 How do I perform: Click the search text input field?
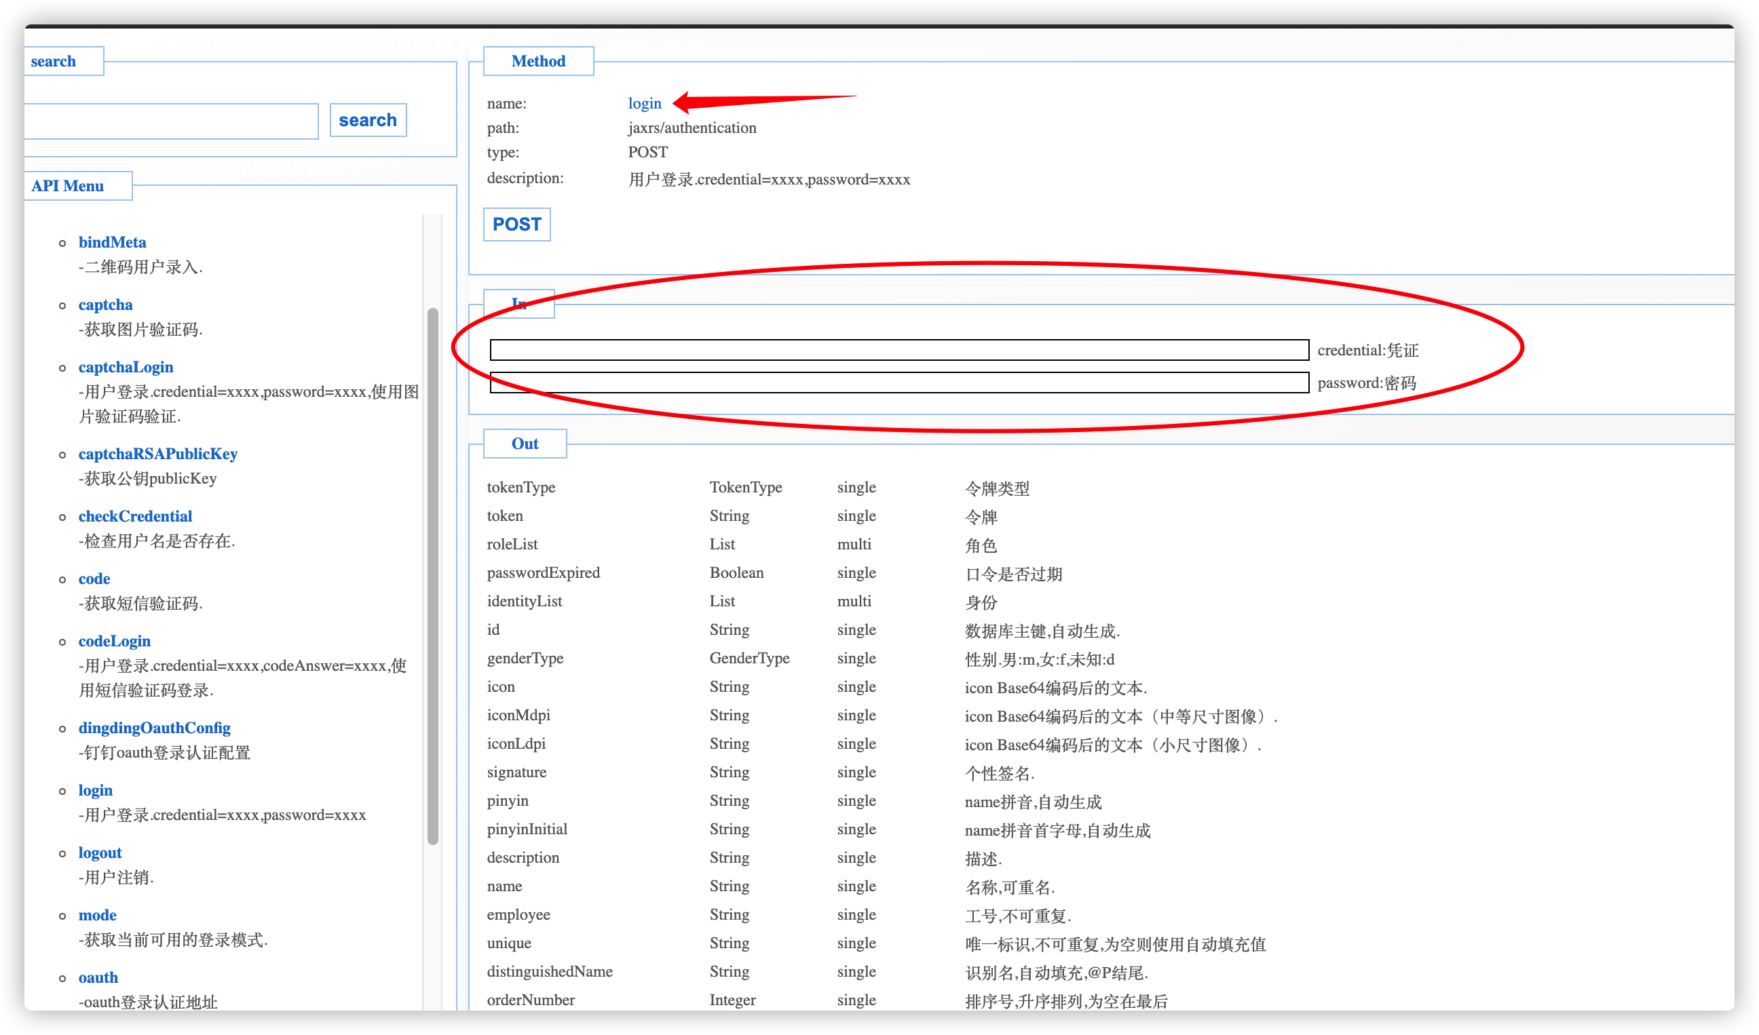click(170, 121)
